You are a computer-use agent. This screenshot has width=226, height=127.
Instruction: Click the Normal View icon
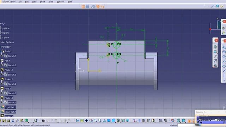105,121
